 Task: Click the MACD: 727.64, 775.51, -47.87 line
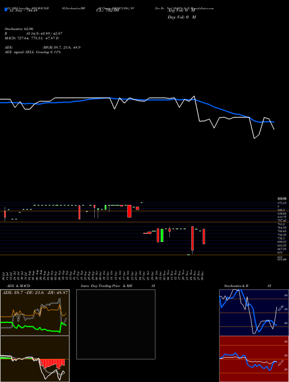click(32, 38)
